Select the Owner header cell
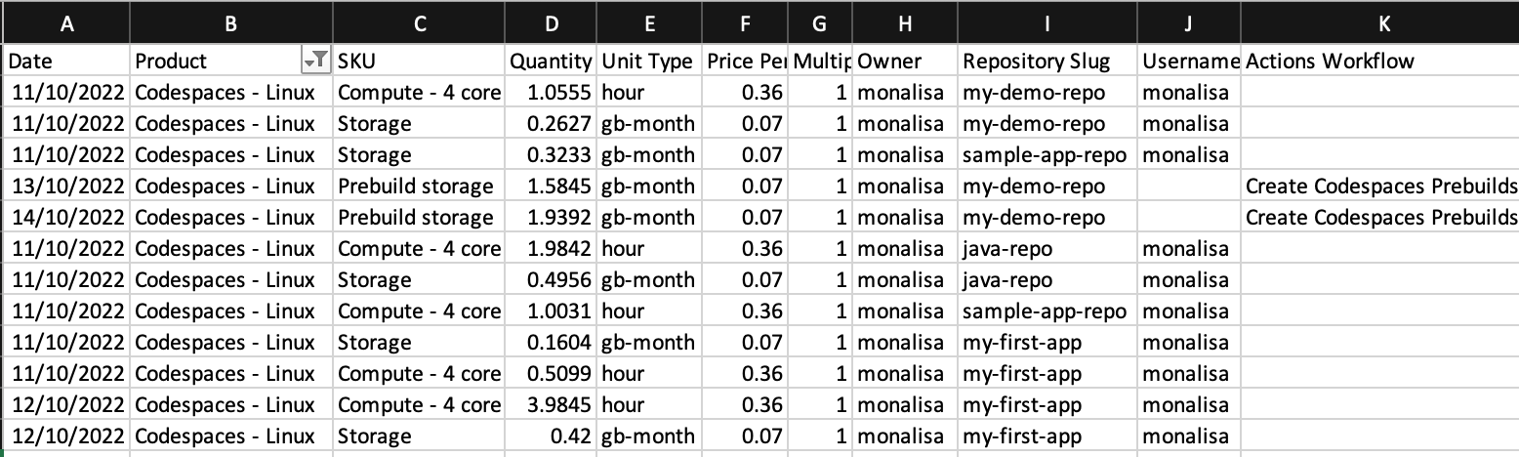 904,62
